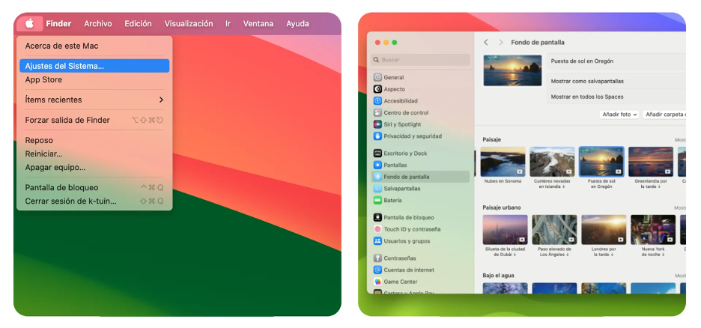Select Fondo de pantalla icon in sidebar
The width and height of the screenshot is (701, 328).
377,177
